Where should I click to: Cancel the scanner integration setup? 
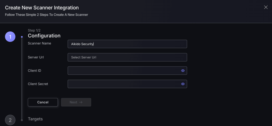43,102
